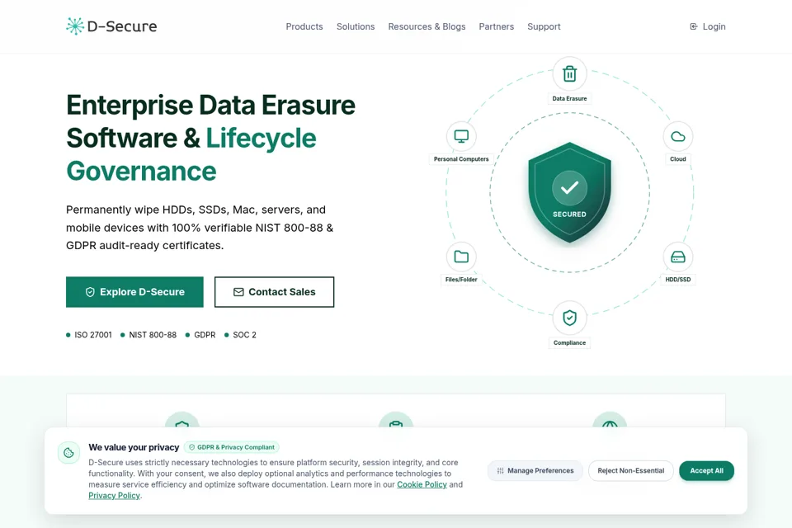Click the Files/Folder icon
This screenshot has width=792, height=528.
tap(461, 257)
